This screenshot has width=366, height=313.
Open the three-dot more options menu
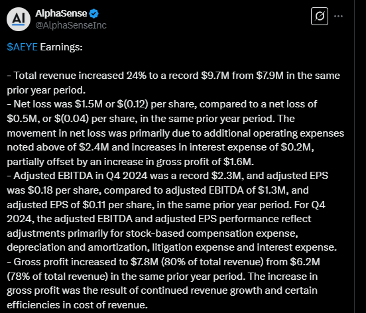pyautogui.click(x=338, y=17)
